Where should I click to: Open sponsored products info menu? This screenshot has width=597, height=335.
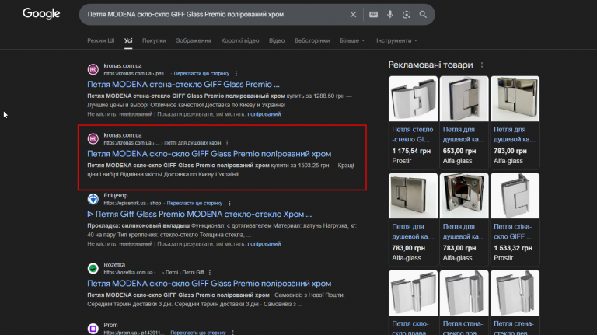tap(482, 65)
